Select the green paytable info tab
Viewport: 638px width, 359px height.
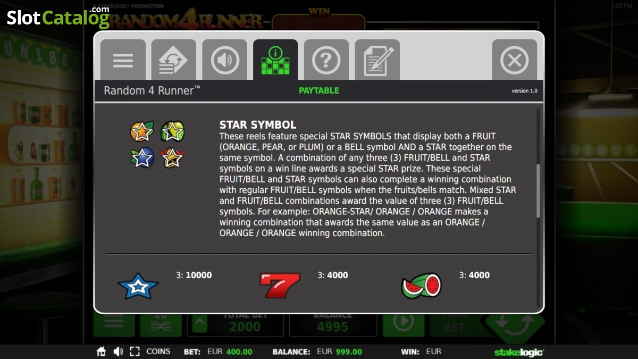tap(275, 60)
